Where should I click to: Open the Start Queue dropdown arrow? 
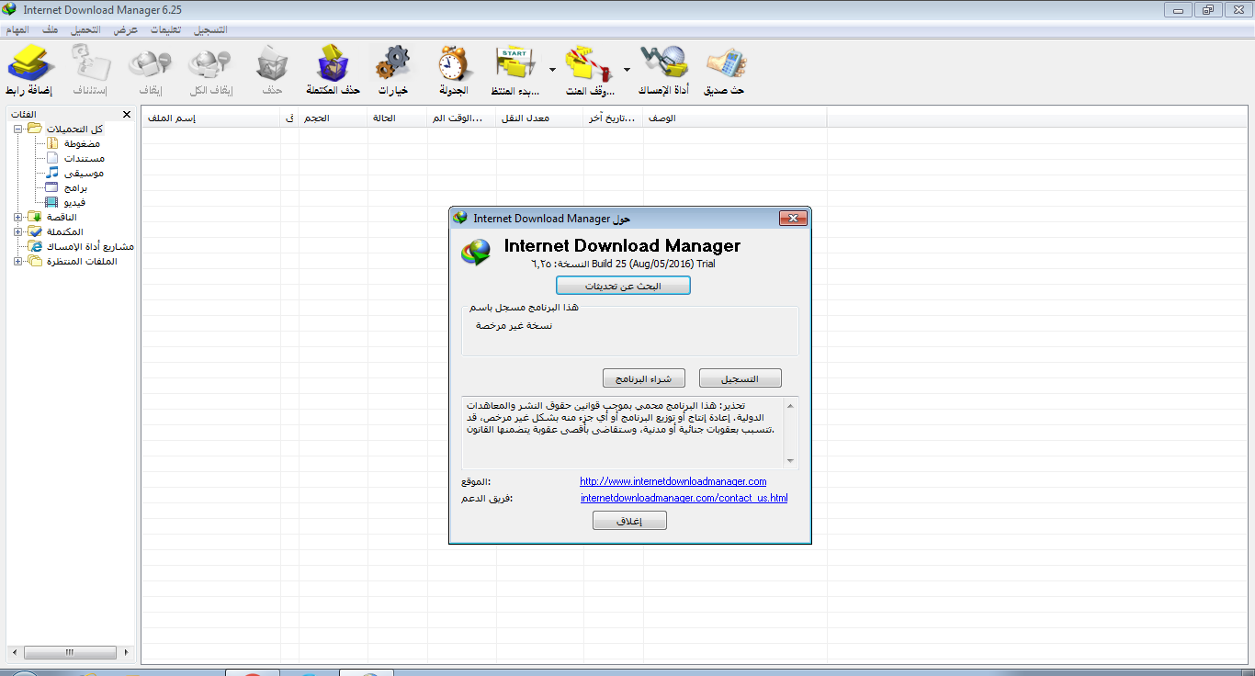[551, 68]
